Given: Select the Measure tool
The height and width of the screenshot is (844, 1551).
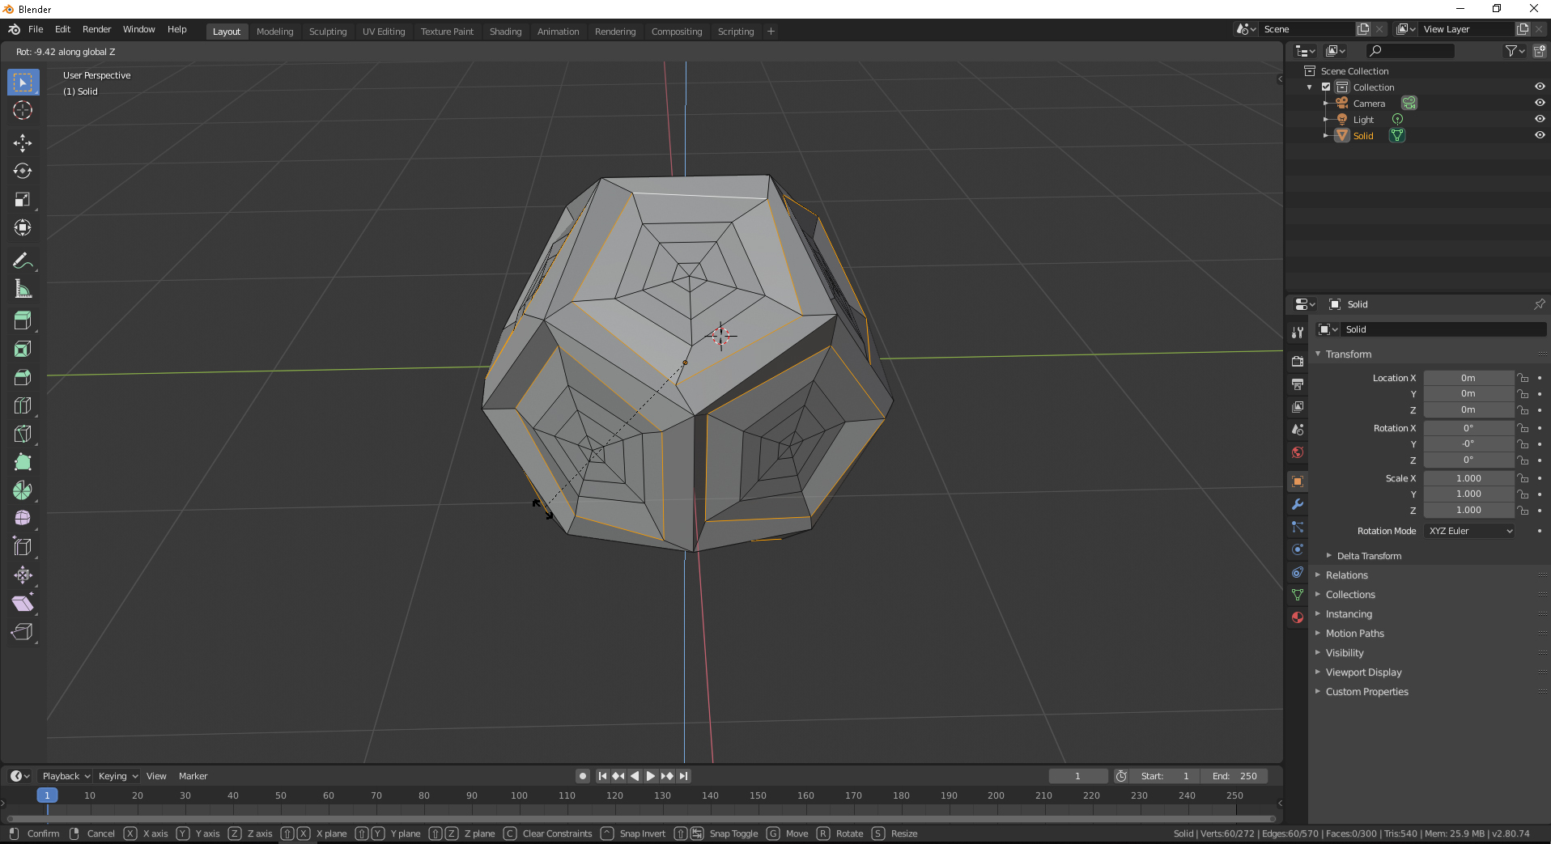Looking at the screenshot, I should tap(22, 288).
